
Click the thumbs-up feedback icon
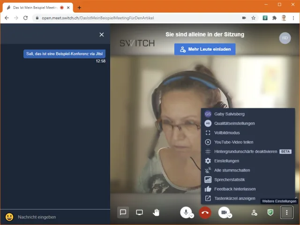[208, 189]
